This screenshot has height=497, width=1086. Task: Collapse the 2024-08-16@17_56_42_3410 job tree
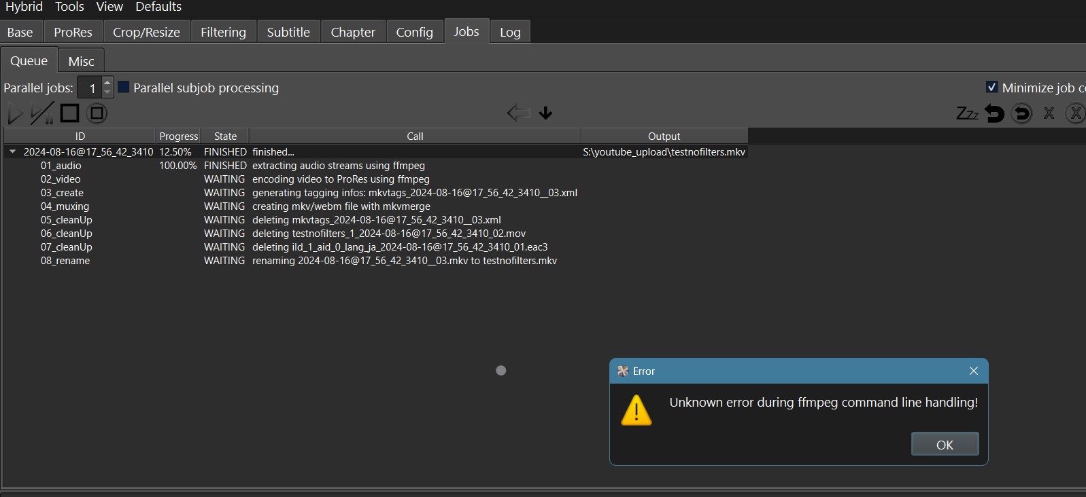[x=12, y=151]
